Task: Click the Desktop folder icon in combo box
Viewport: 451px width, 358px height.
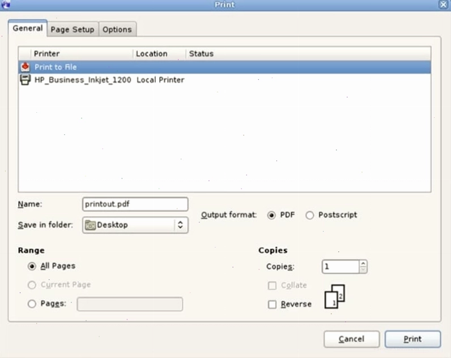Action: [90, 225]
